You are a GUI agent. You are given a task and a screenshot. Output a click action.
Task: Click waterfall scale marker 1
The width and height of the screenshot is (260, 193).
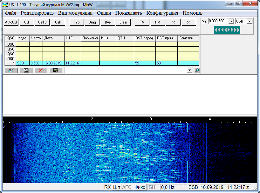[x=33, y=119]
